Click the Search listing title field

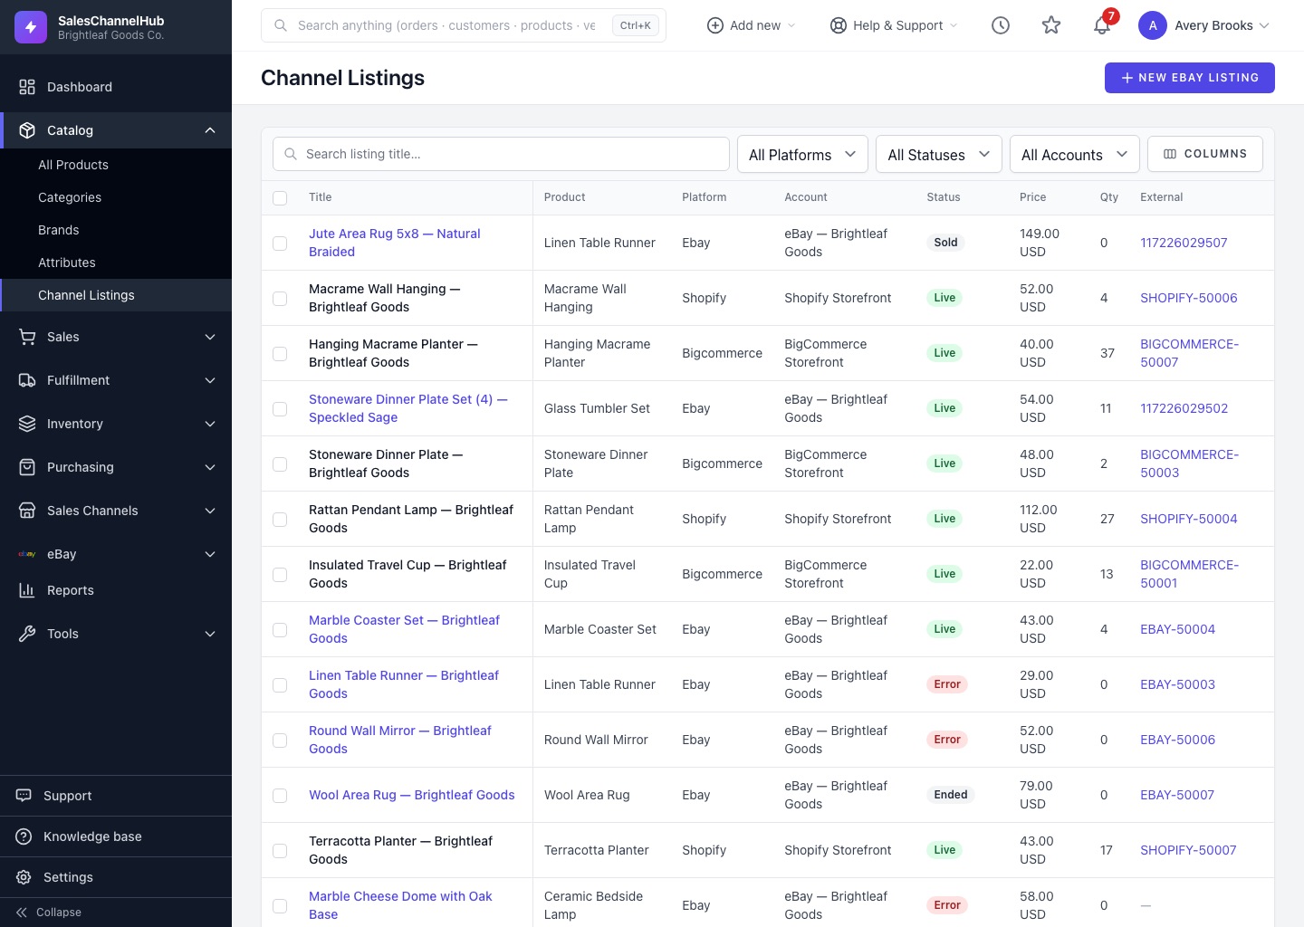(501, 154)
